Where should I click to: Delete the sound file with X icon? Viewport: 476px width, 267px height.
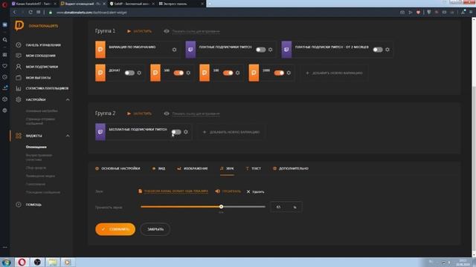pyautogui.click(x=255, y=191)
